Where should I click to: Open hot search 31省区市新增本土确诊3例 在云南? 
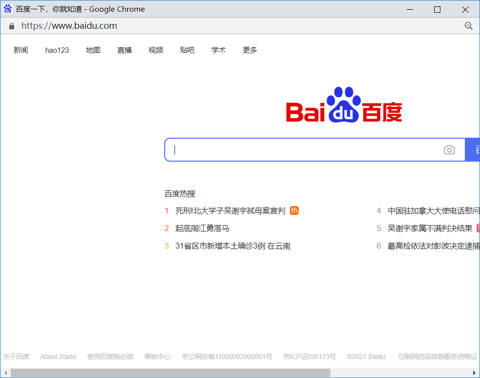click(233, 246)
